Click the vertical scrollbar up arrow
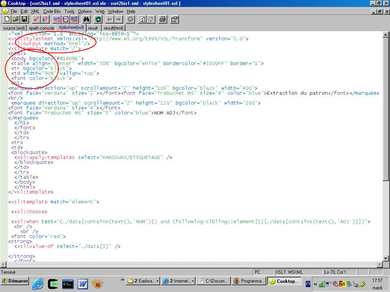Viewport: 390px width, 292px height. coord(385,35)
